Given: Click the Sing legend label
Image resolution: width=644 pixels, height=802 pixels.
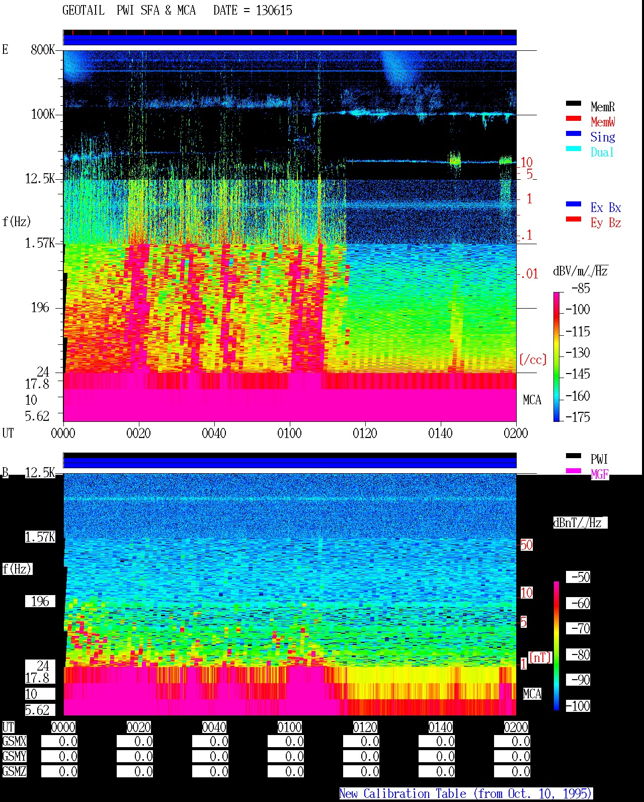Looking at the screenshot, I should click(x=603, y=137).
